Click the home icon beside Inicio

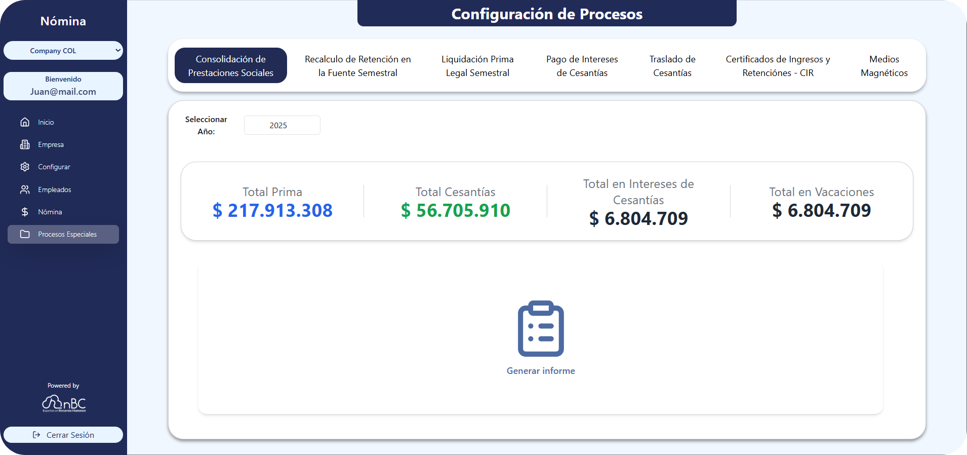25,122
